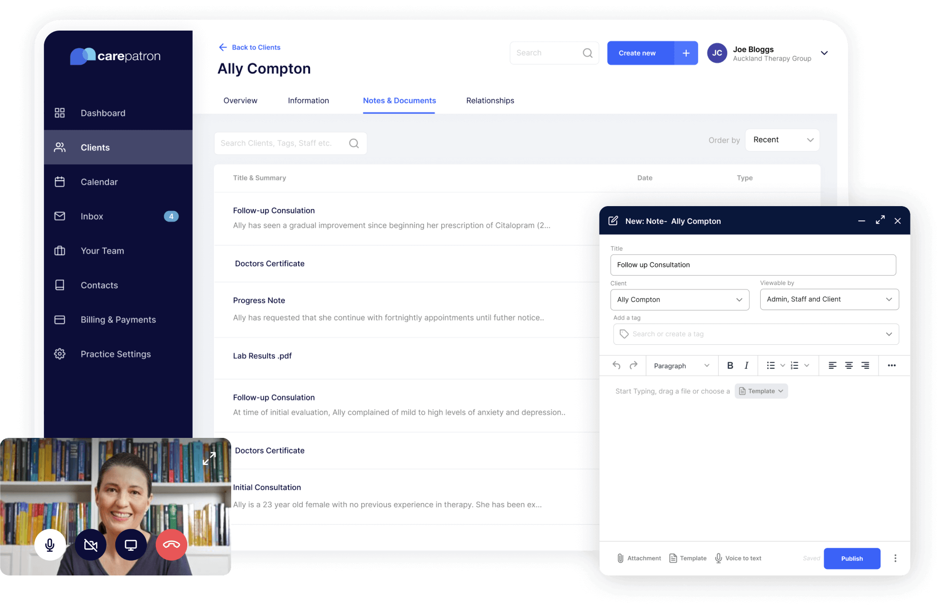Open the inline Template chooser in editor
Viewport: 944px width, 609px height.
tap(761, 391)
